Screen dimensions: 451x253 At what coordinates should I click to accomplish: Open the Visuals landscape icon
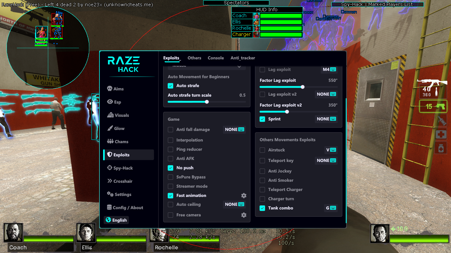[x=110, y=115]
